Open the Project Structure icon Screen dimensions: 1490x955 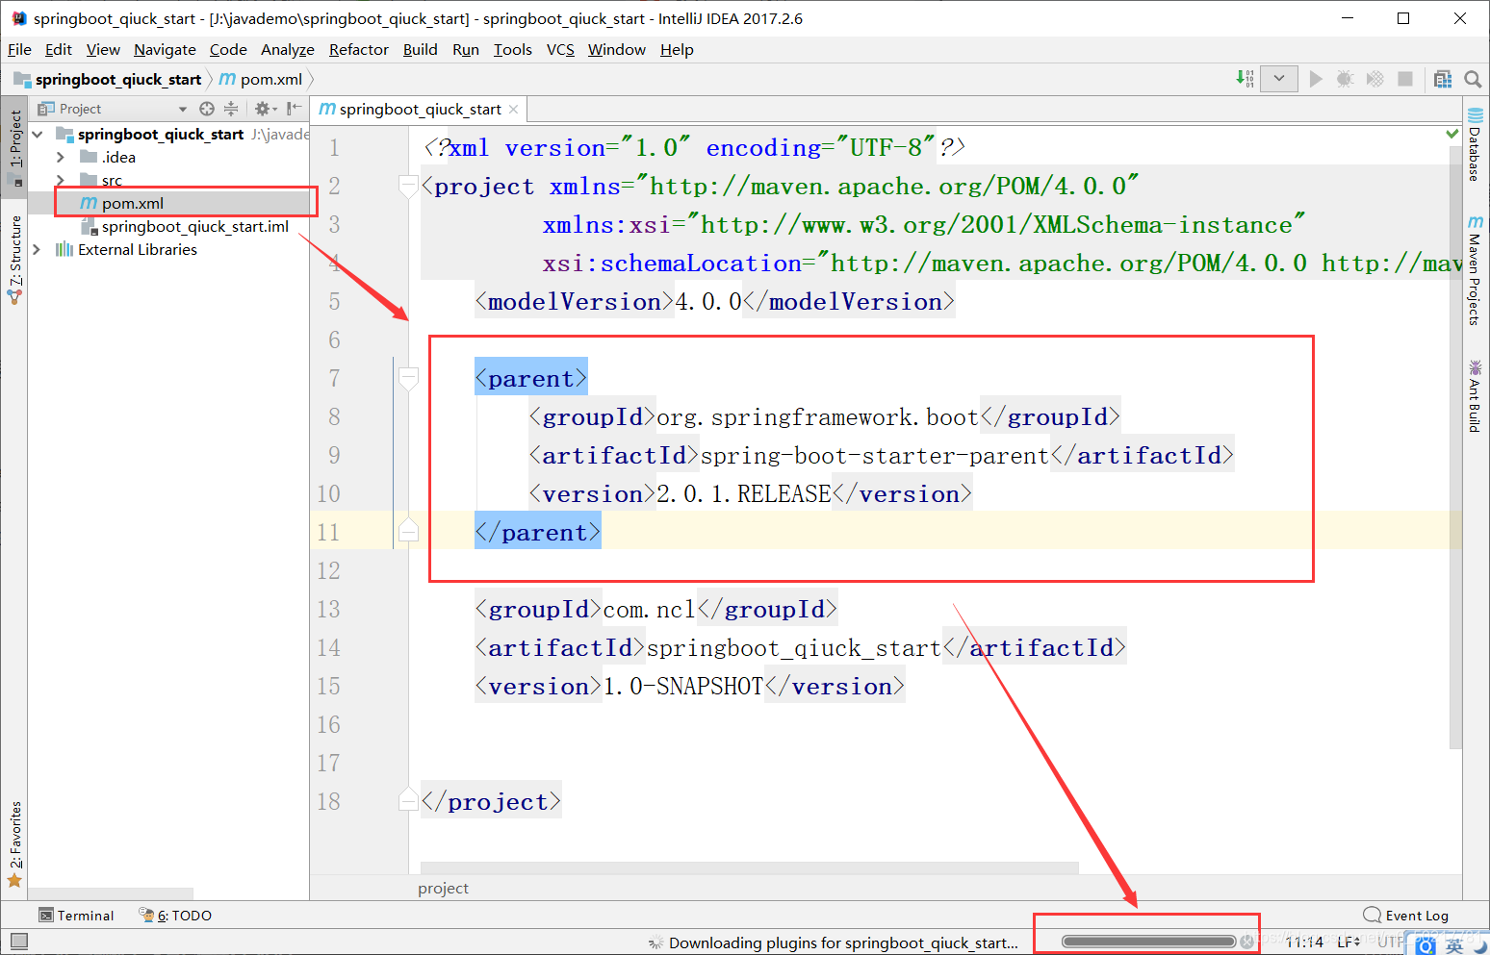[x=1443, y=79]
